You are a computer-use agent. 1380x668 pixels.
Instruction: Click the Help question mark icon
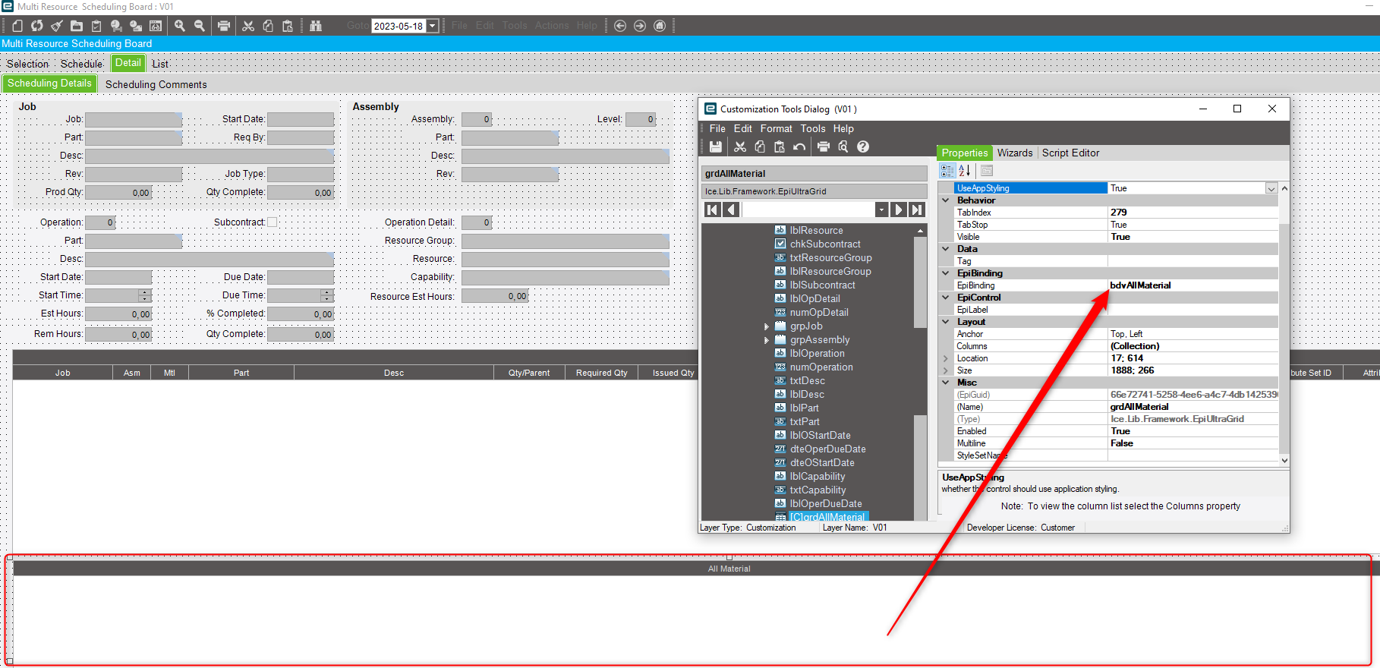[x=863, y=147]
